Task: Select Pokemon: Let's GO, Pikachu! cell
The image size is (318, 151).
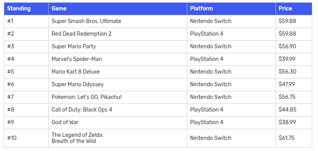Action: coord(118,97)
